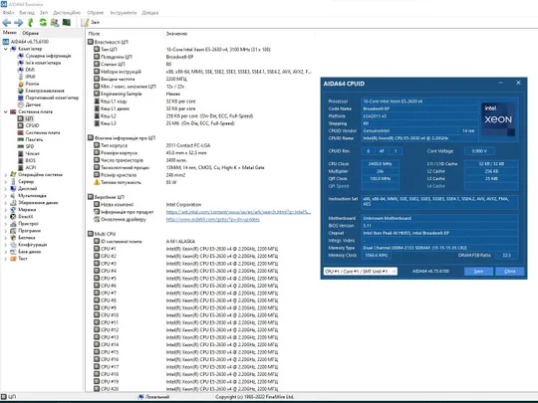Screen dimensions: 538x403
Task: Click the DirectX logo icon in tree
Action: [13, 216]
